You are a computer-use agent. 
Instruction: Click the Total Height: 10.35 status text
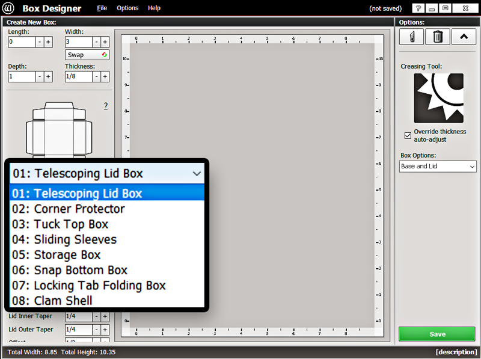(88, 352)
